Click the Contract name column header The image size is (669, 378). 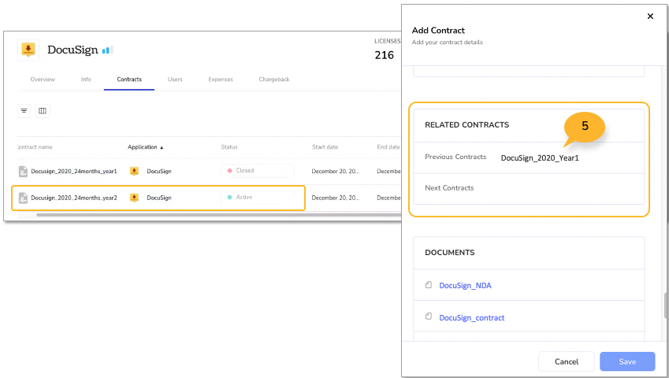[35, 147]
